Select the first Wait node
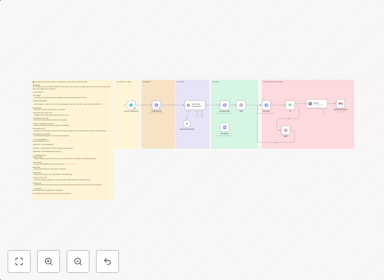384x280 pixels. pos(241,105)
